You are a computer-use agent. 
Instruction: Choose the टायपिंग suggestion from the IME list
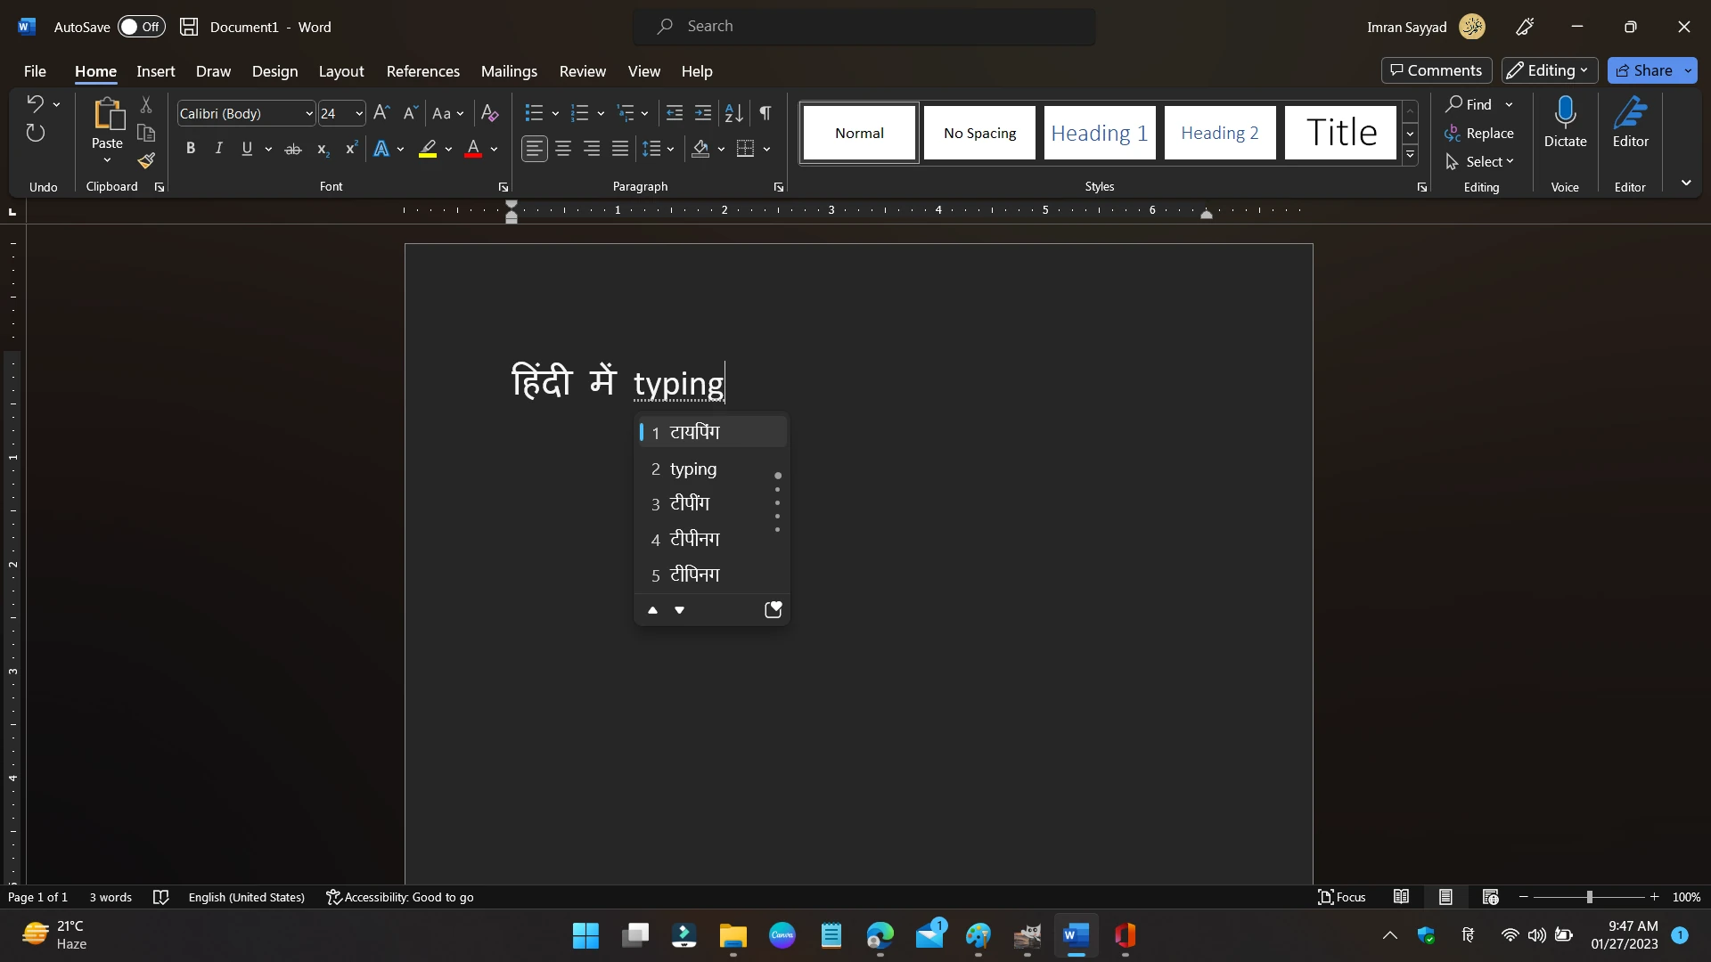click(695, 432)
